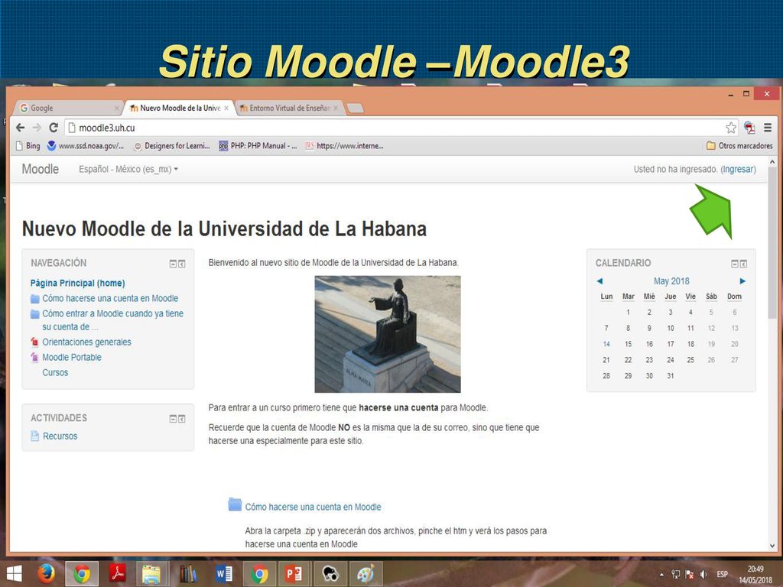Dock the Navegación block
Image resolution: width=783 pixels, height=587 pixels.
click(182, 264)
